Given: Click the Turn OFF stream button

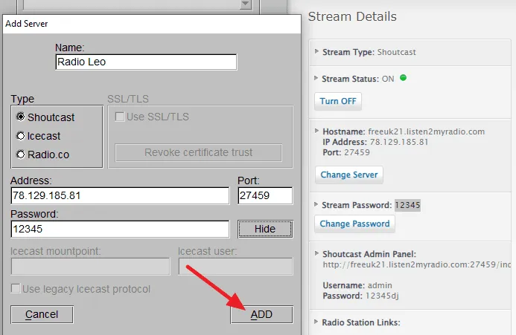Looking at the screenshot, I should point(338,101).
